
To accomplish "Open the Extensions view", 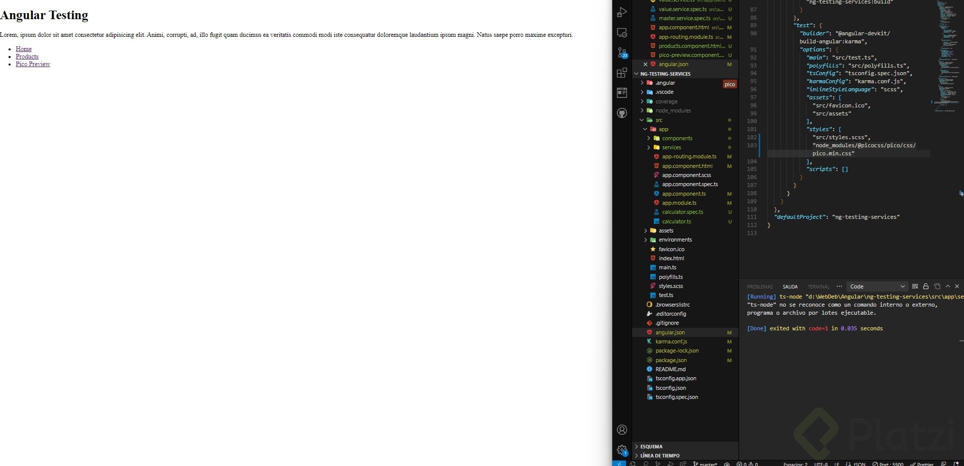I will click(x=622, y=73).
